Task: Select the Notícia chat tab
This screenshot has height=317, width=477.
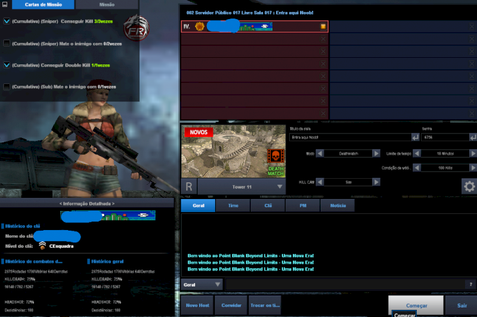Action: click(337, 206)
